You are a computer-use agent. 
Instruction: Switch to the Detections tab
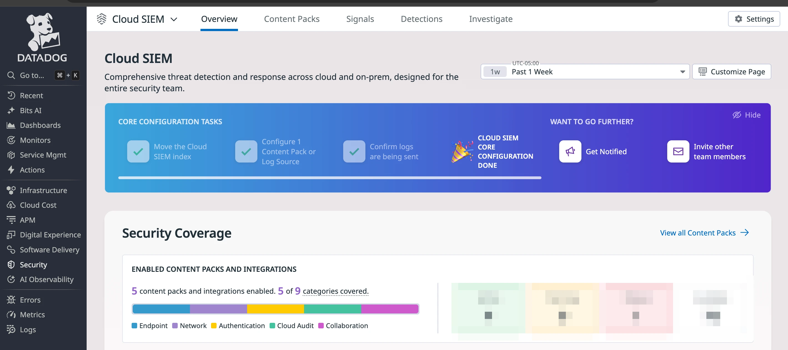pyautogui.click(x=421, y=19)
